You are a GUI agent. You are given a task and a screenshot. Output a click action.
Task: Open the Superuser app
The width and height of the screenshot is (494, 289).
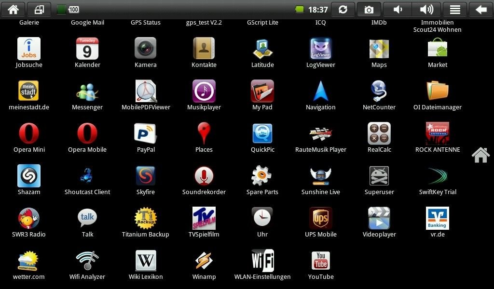pyautogui.click(x=379, y=180)
